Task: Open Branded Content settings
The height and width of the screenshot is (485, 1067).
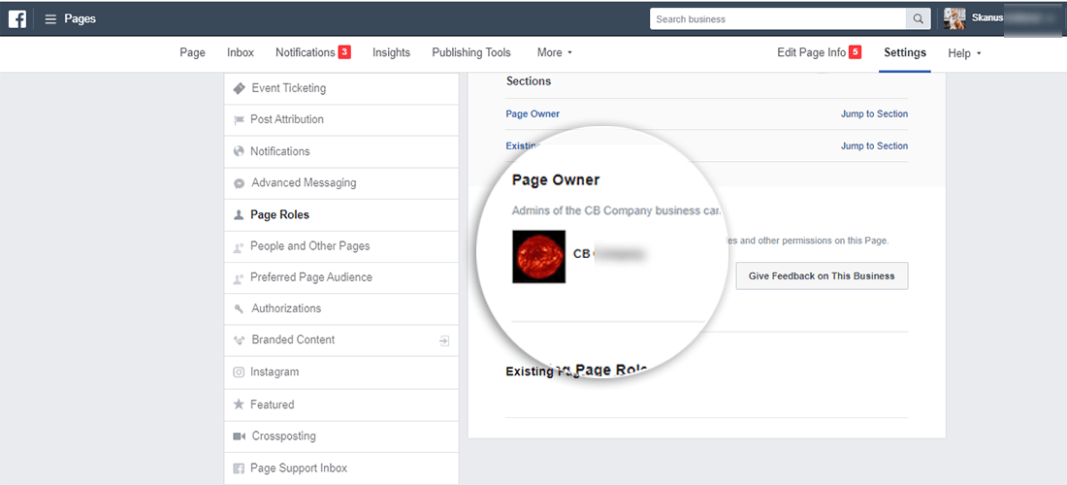Action: coord(341,340)
